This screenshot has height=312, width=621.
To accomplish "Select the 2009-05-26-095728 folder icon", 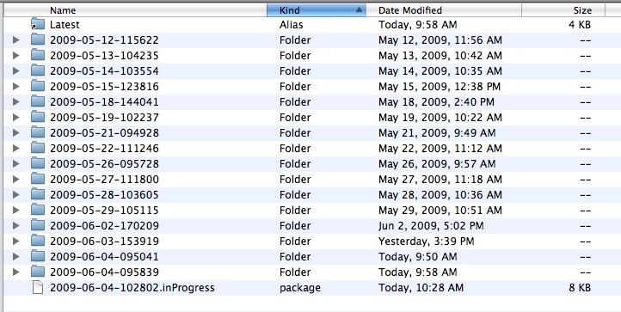I will (38, 163).
